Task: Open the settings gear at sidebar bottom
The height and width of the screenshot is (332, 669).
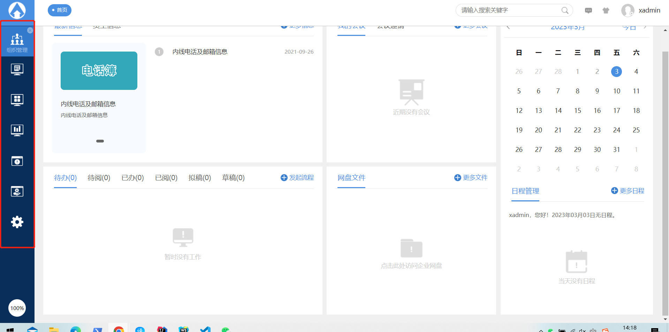Action: pyautogui.click(x=17, y=222)
